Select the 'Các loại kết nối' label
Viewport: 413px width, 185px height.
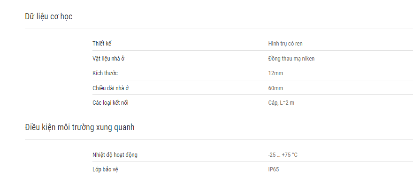pos(110,102)
